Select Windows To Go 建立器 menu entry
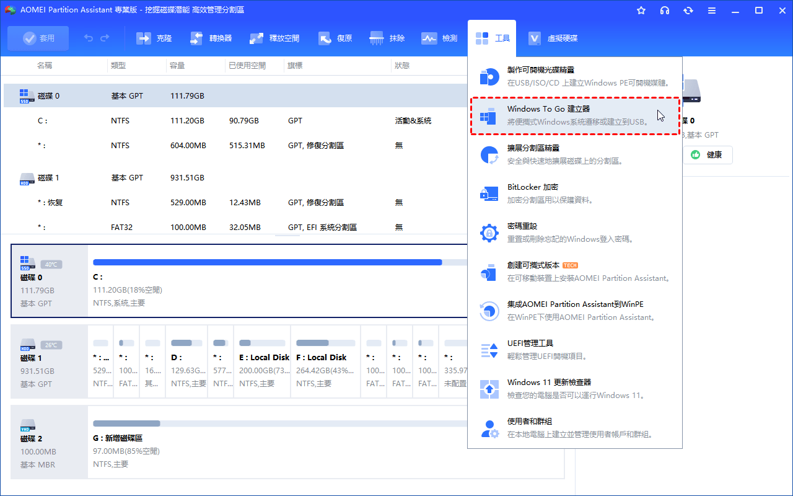 pyautogui.click(x=575, y=115)
